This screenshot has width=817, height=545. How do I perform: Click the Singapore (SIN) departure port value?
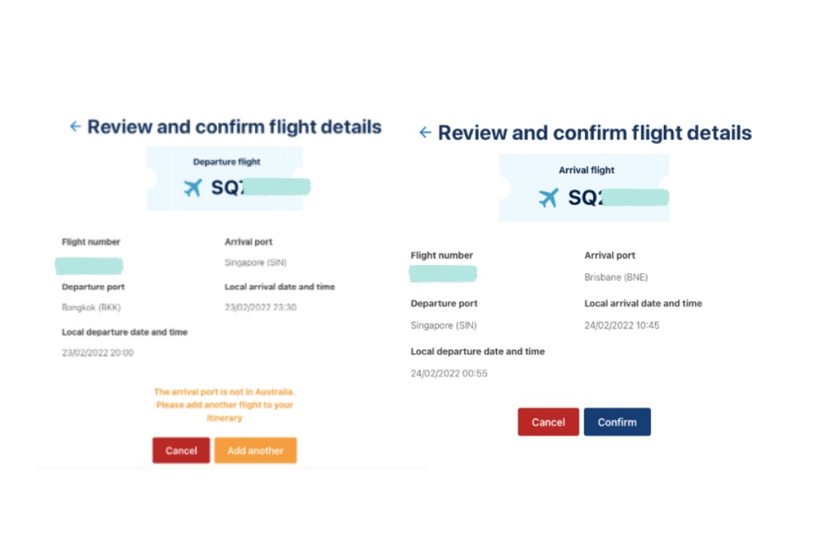(444, 326)
